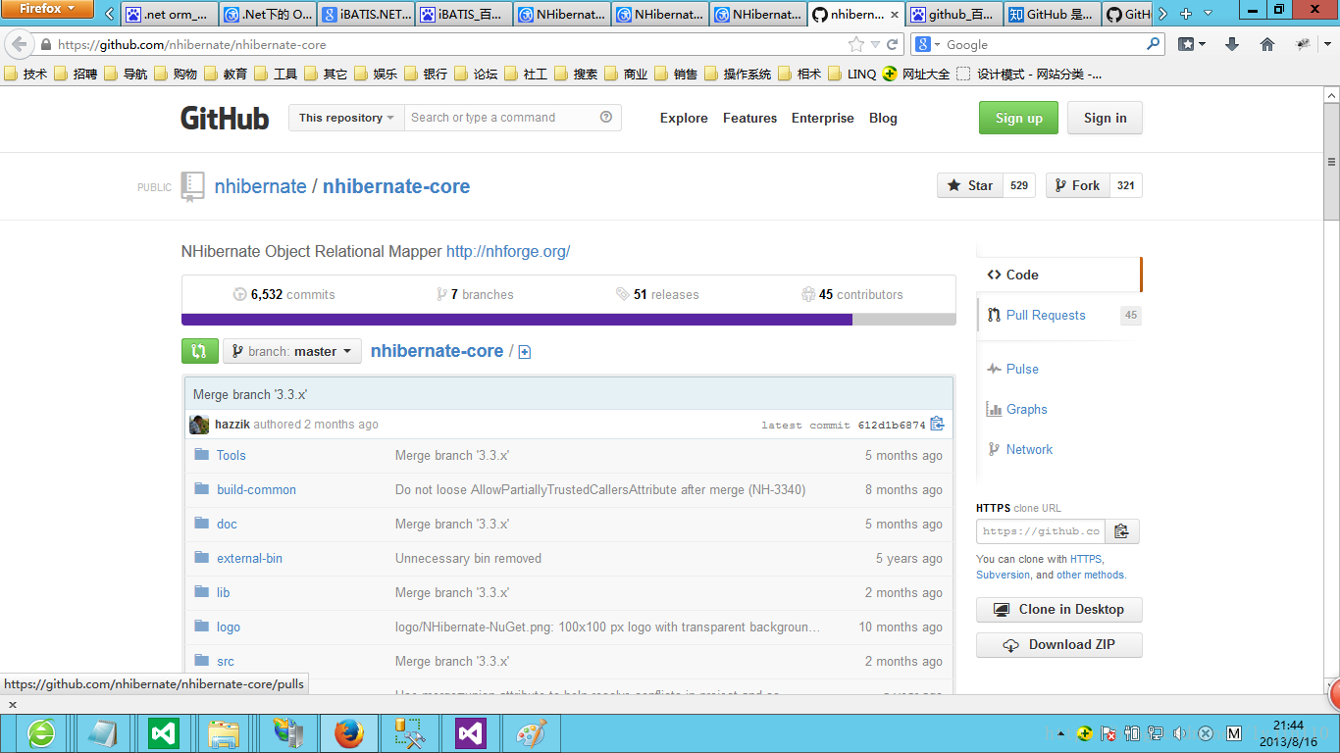Switch to the github_百 tab
Image resolution: width=1340 pixels, height=753 pixels.
tap(954, 15)
